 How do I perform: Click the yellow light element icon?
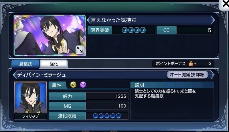pyautogui.click(x=73, y=85)
